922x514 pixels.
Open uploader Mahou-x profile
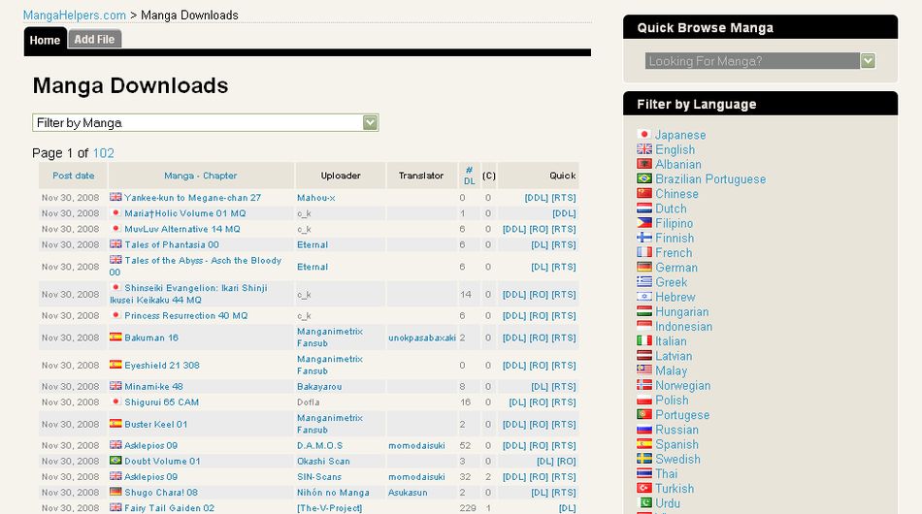pyautogui.click(x=316, y=198)
